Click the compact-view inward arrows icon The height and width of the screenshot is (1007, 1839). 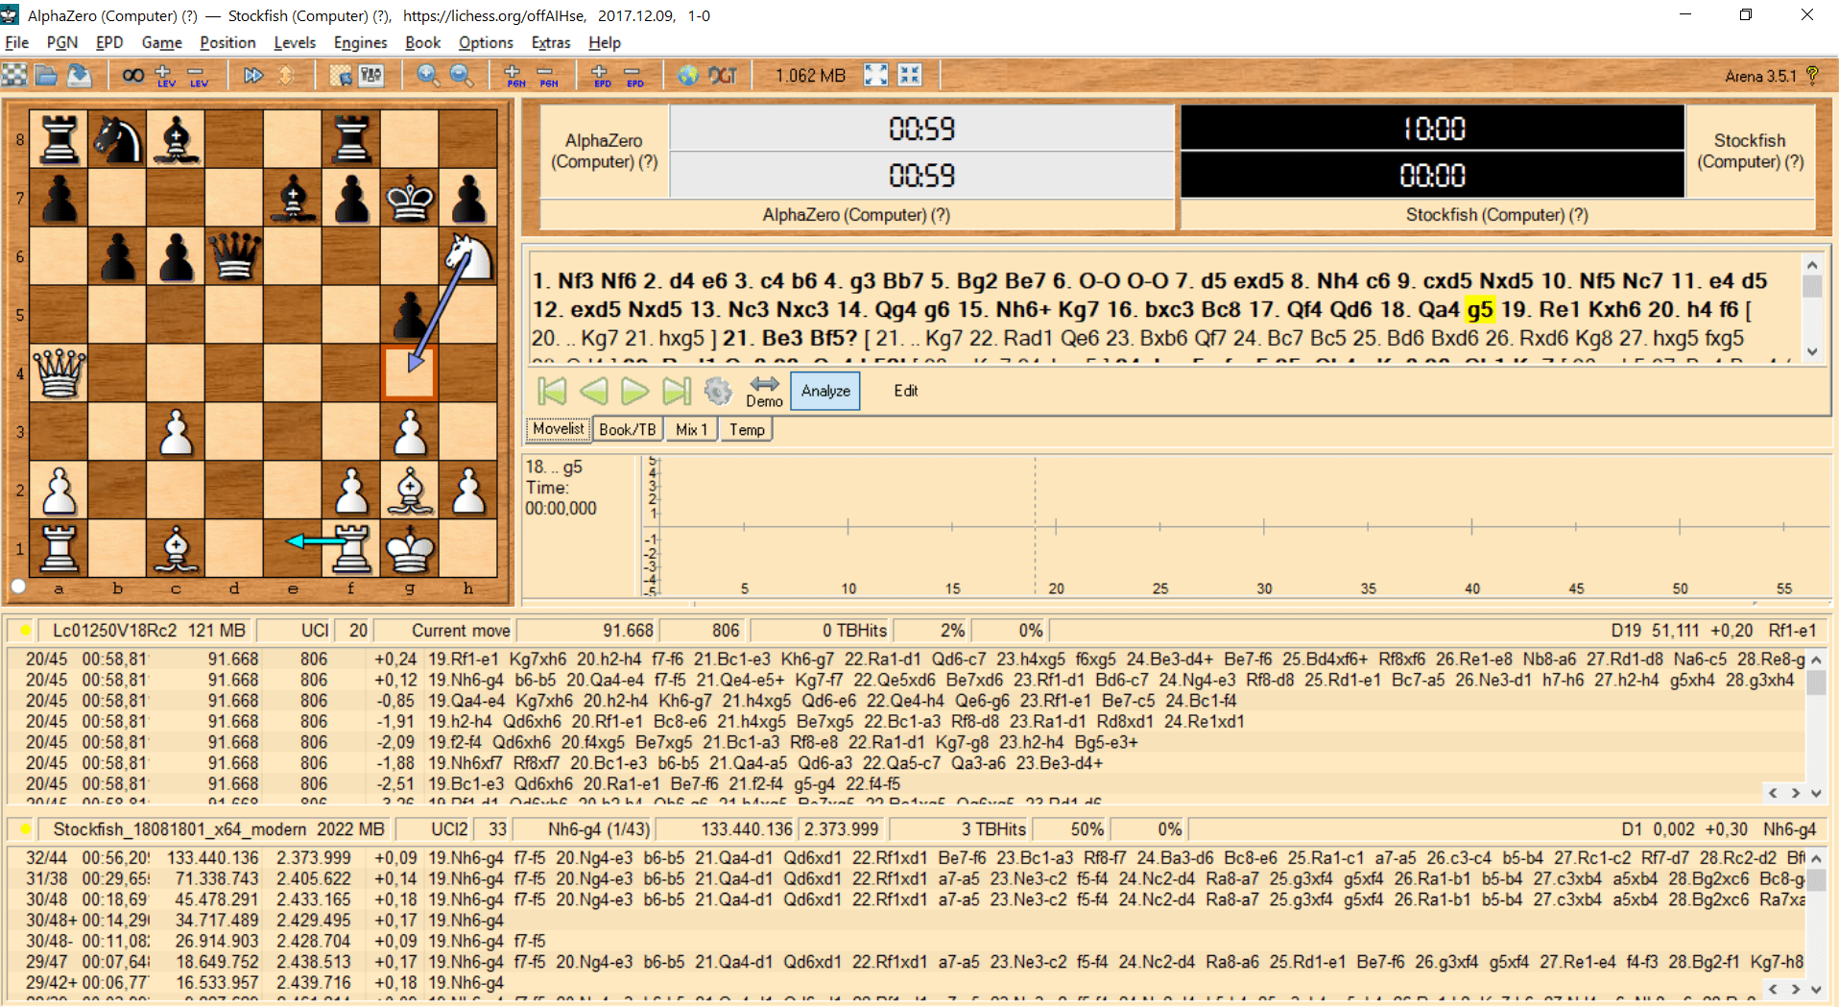910,75
